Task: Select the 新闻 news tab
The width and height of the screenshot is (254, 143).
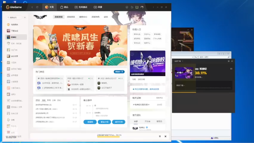Action: click(x=49, y=100)
